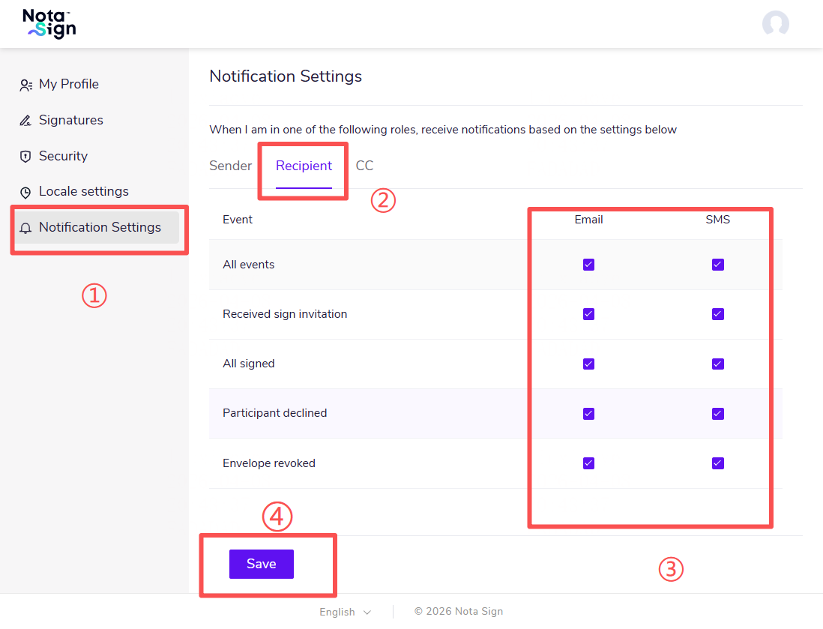The image size is (823, 629).
Task: Click the Locale settings clock icon
Action: [25, 192]
